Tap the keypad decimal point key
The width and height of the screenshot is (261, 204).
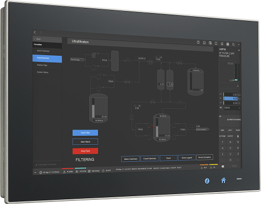pos(222,160)
